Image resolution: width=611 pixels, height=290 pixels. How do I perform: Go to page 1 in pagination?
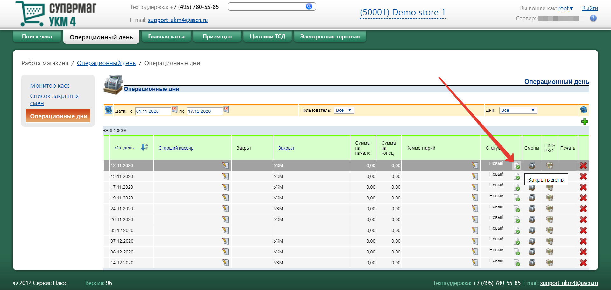click(115, 130)
